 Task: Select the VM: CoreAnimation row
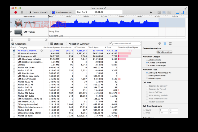[x=76, y=79]
